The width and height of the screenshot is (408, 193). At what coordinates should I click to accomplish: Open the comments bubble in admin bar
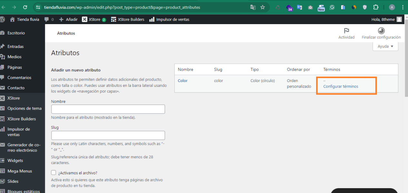pyautogui.click(x=49, y=19)
